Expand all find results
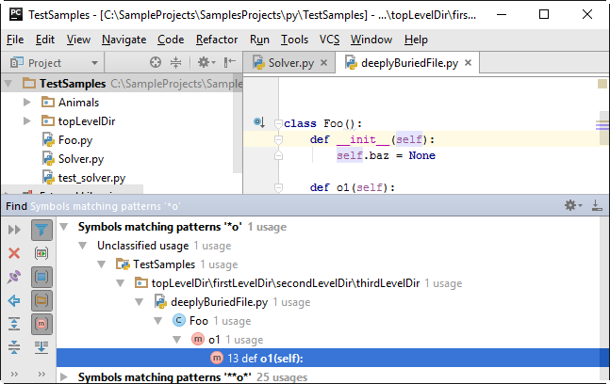This screenshot has width=610, height=384. [14, 324]
